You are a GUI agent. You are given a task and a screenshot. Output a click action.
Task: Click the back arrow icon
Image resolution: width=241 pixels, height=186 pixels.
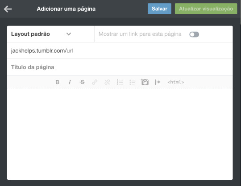pos(8,9)
